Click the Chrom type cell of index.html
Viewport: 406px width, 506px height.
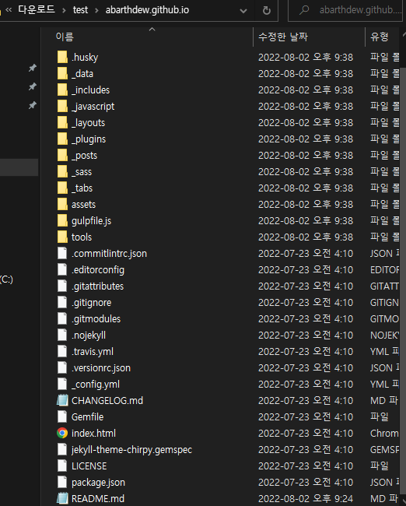[384, 433]
